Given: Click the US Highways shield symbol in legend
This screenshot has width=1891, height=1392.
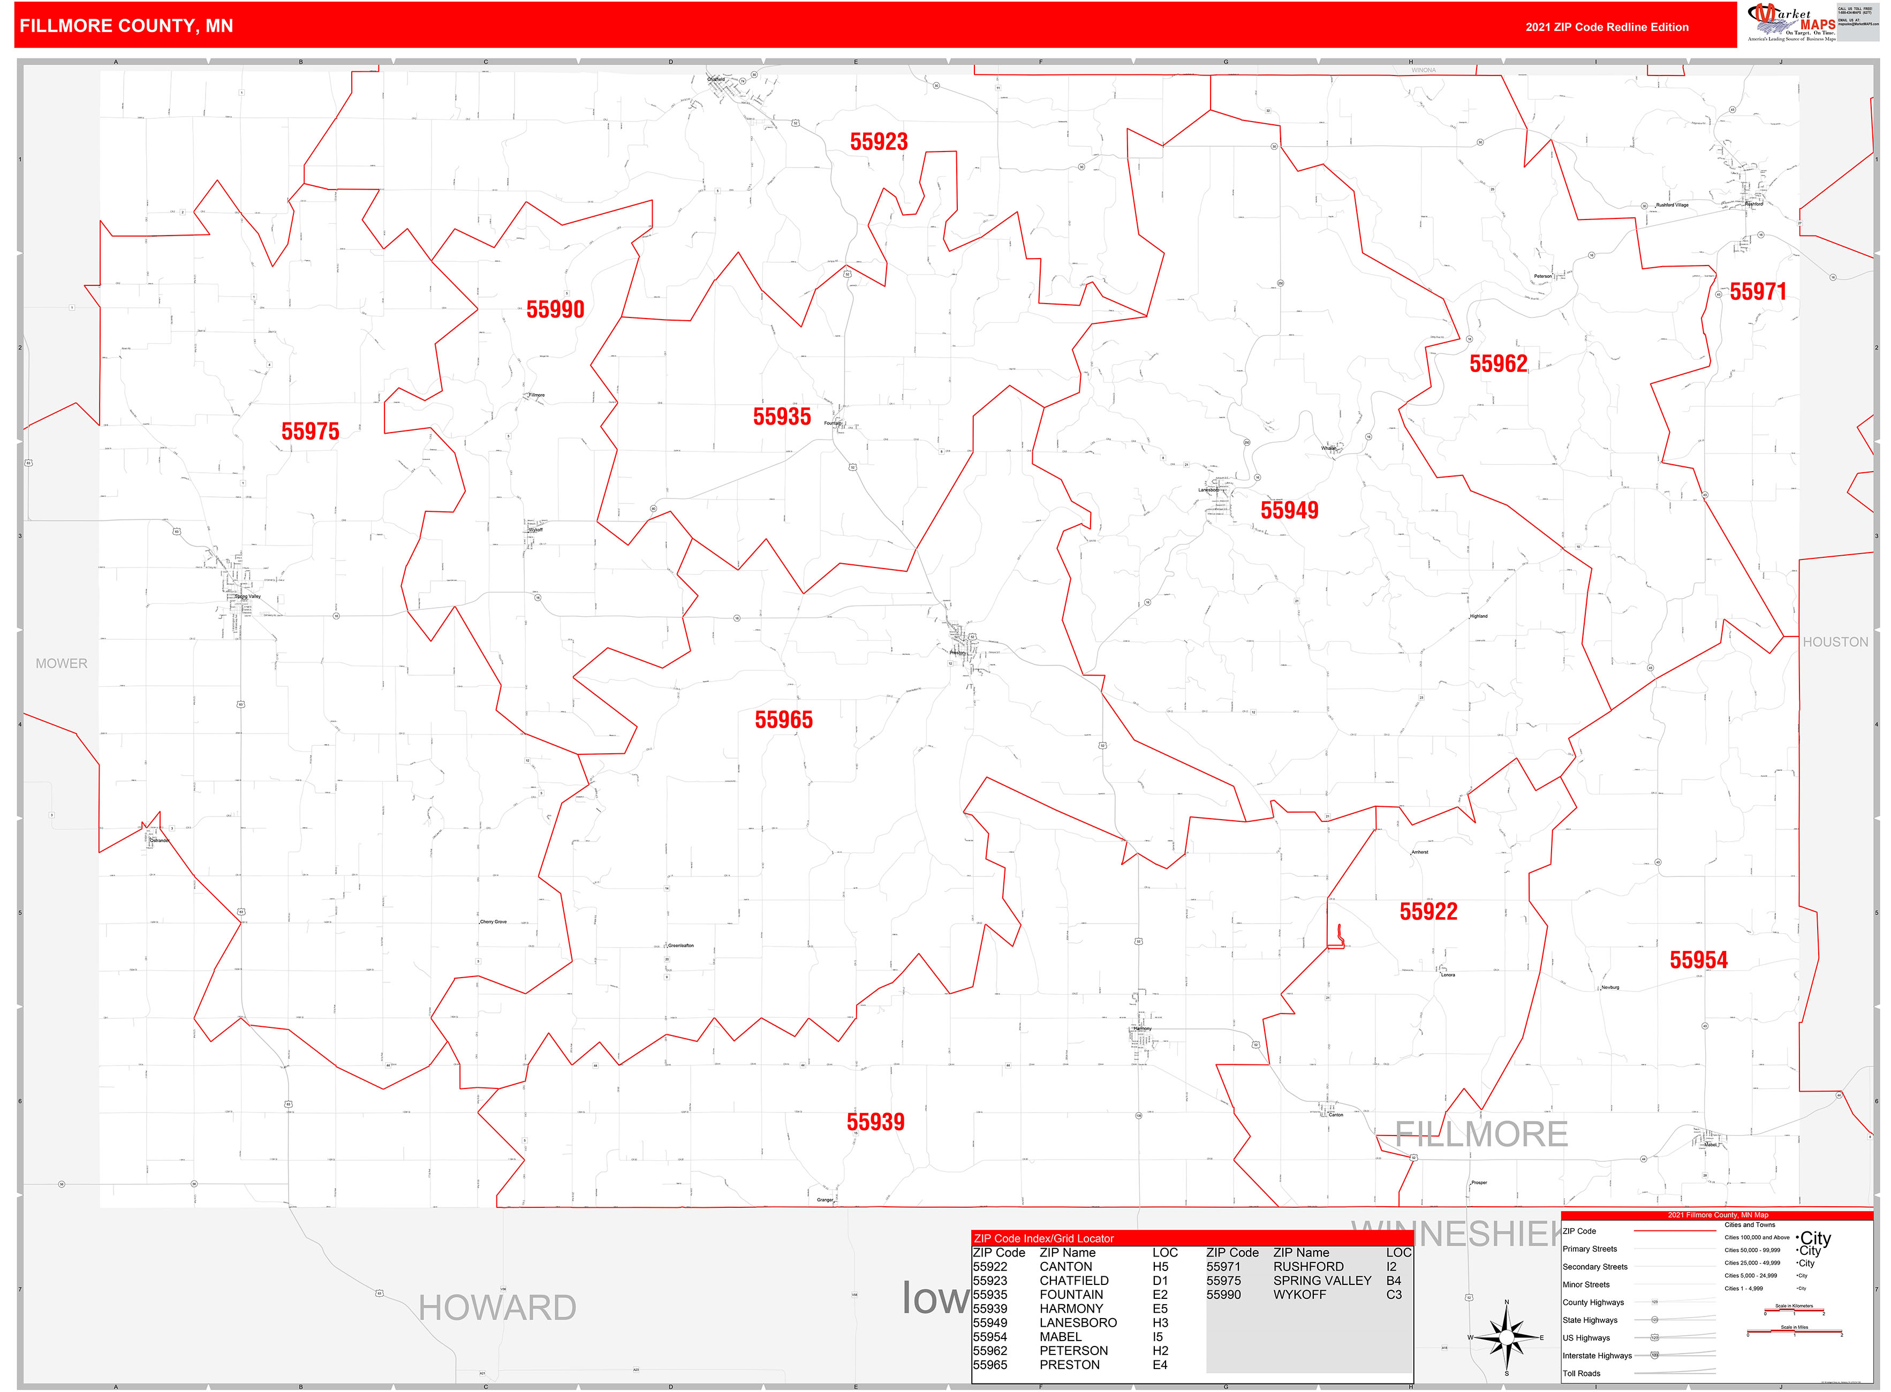Looking at the screenshot, I should point(1654,1338).
